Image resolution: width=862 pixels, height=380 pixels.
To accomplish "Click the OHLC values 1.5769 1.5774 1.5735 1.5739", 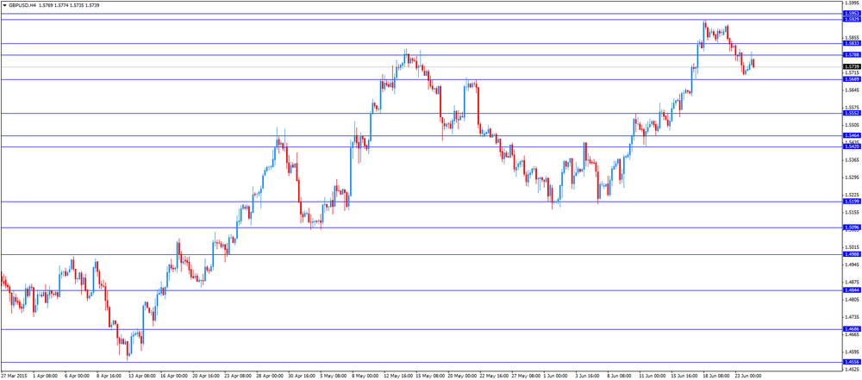I will 67,5.
